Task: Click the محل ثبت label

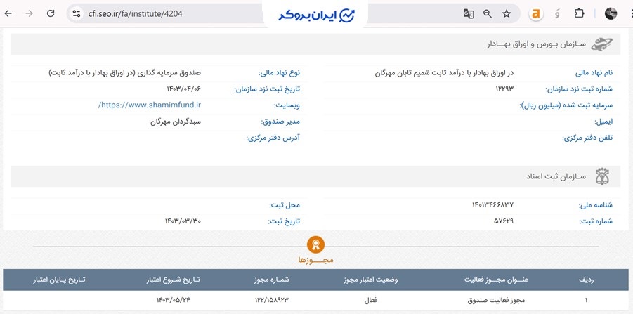Action: pyautogui.click(x=285, y=205)
